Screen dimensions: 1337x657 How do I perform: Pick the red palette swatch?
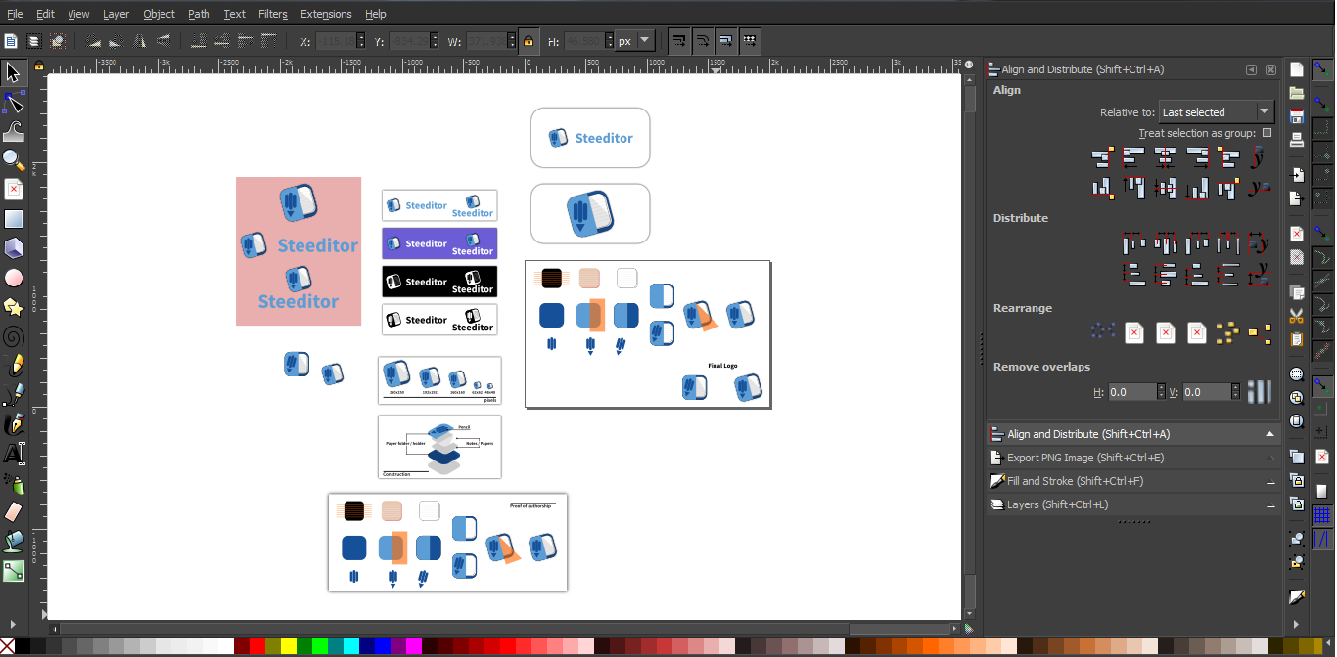click(257, 647)
